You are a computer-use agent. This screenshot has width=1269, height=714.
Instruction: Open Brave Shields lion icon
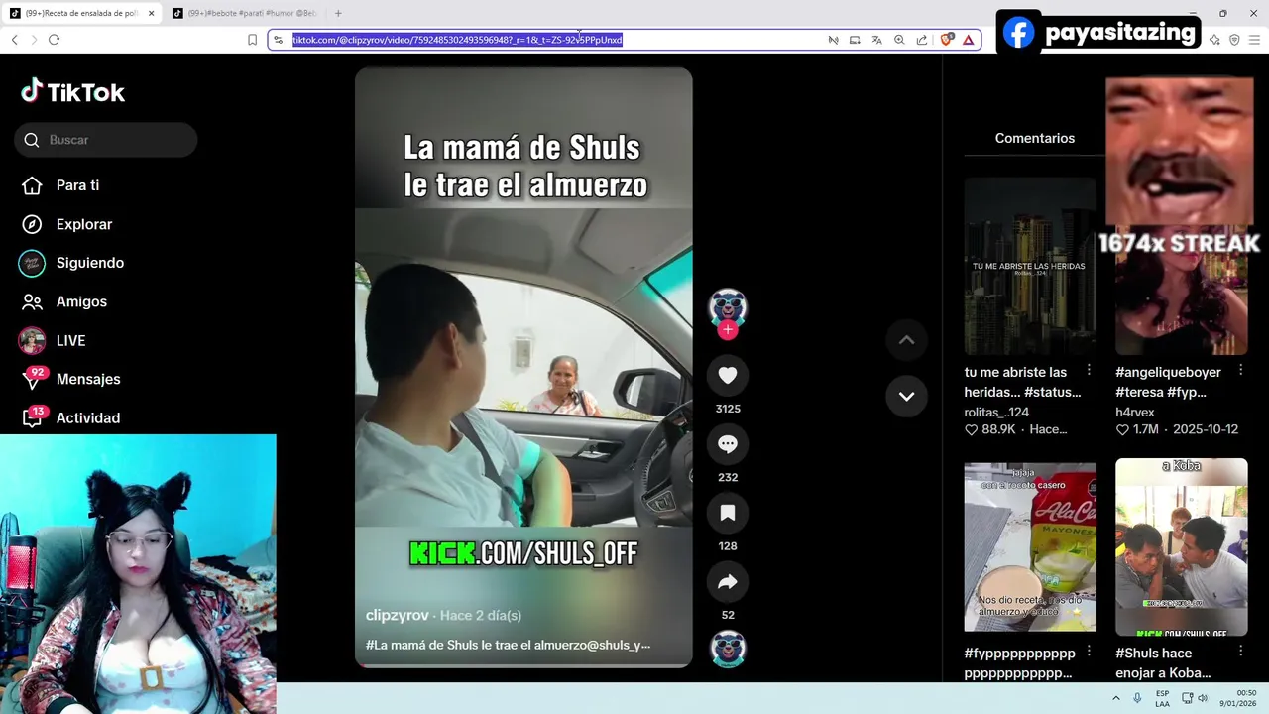click(947, 40)
